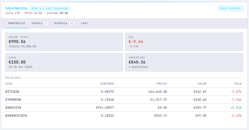Click Binancecoin quantity 0.18522
249x130 pixels.
tap(107, 116)
